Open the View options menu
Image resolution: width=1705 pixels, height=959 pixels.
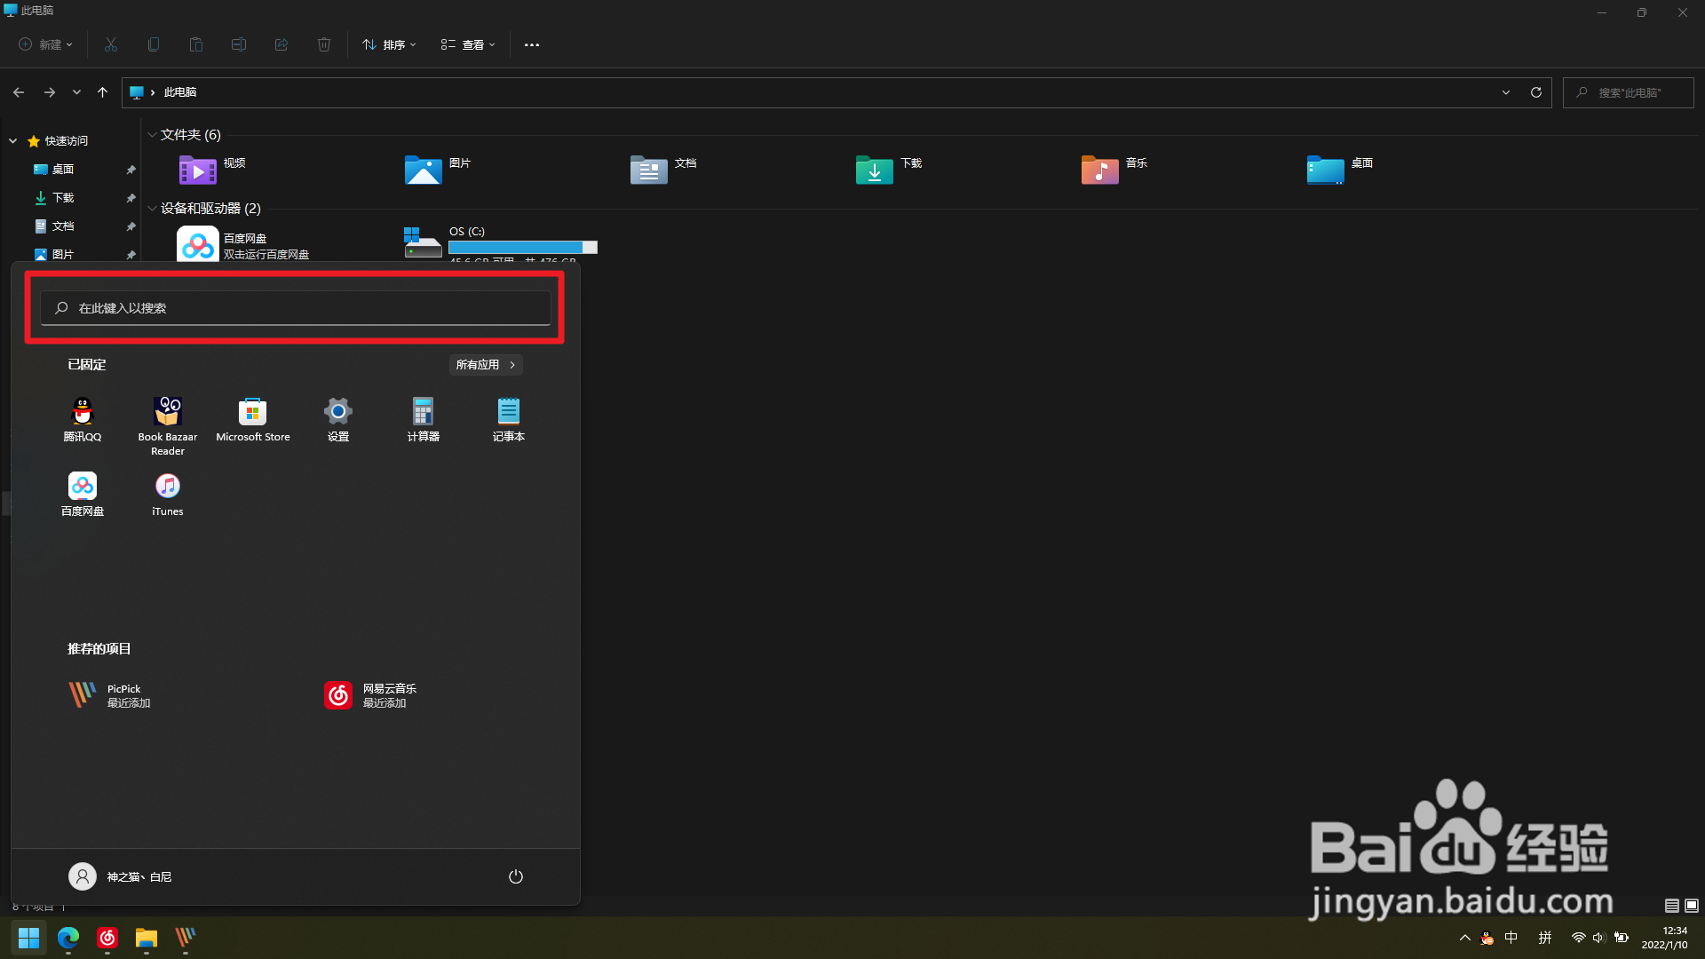(x=468, y=44)
